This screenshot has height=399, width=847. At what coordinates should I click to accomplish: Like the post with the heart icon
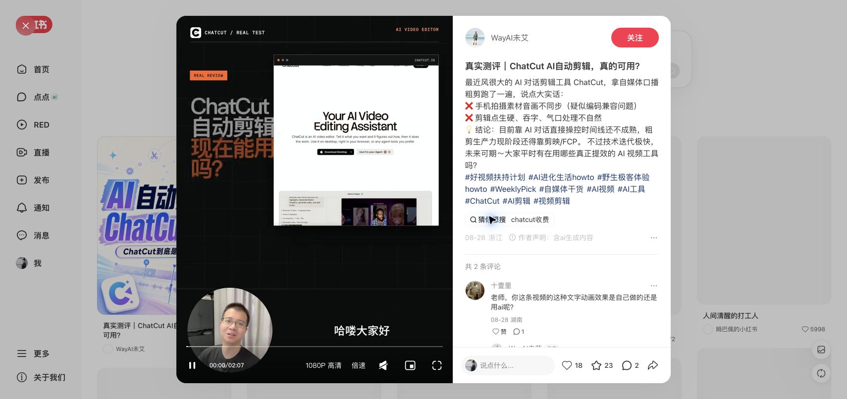[567, 365]
